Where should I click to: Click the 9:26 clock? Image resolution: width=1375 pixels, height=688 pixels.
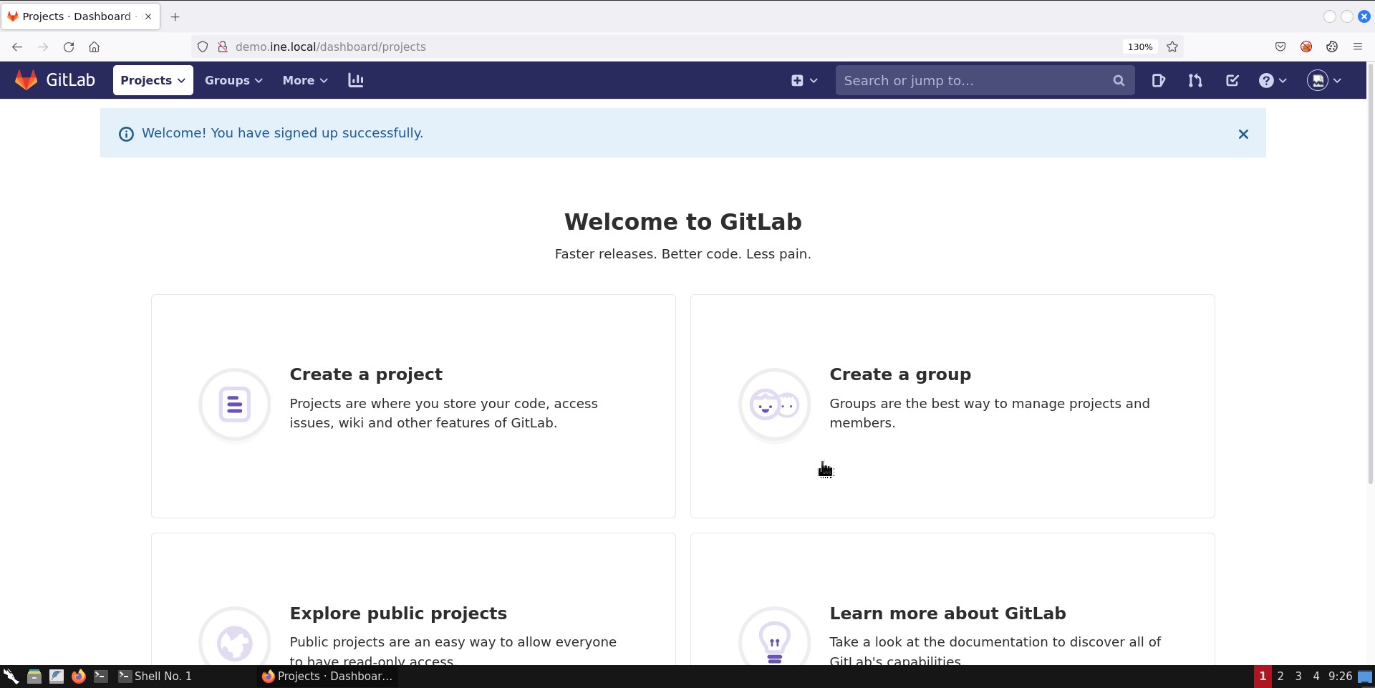(1340, 677)
